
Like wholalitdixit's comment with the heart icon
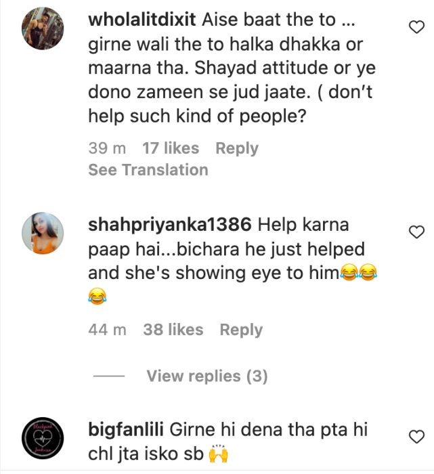coord(416,27)
